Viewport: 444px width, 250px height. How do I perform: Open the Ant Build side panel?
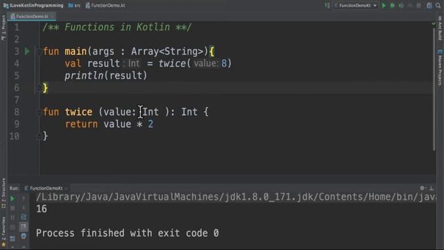click(440, 28)
